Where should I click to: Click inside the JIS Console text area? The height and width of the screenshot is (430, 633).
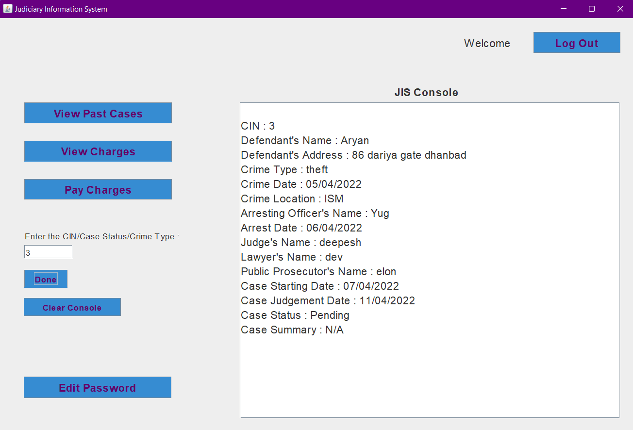coord(430,260)
